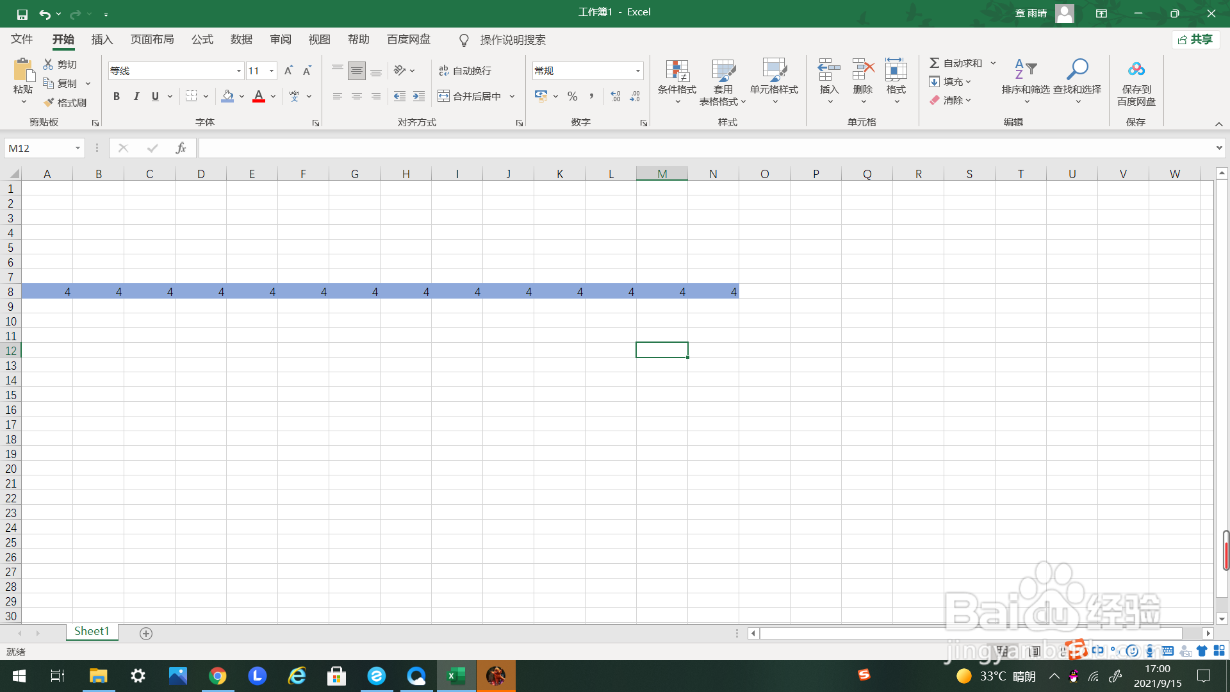Click the Increase Decimal icon
Image resolution: width=1230 pixels, height=692 pixels.
[615, 96]
